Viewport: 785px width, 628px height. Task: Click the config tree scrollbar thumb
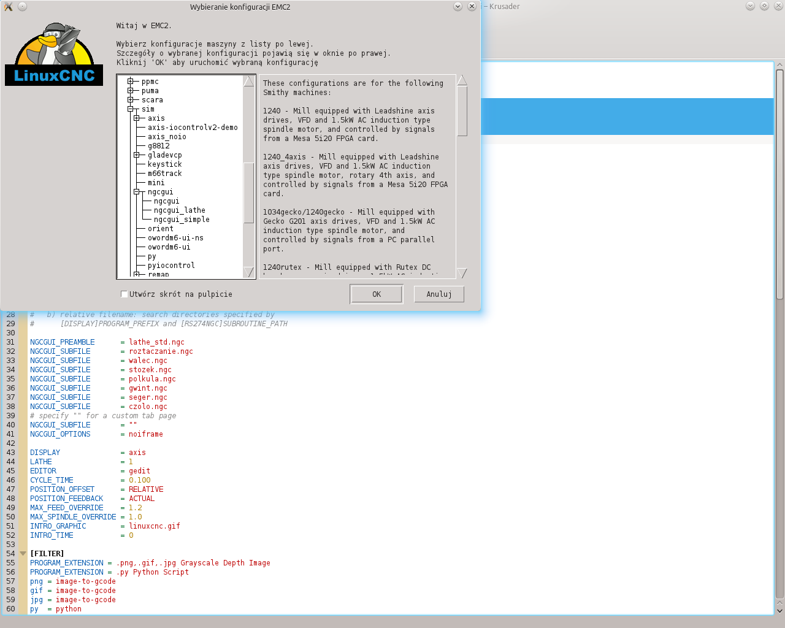coord(248,193)
